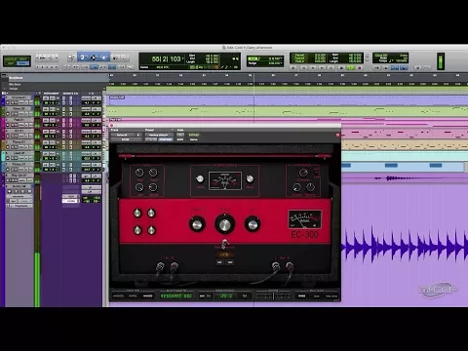Viewport: 468px width, 351px height.
Task: Open the Nudge value dropdown
Action: tap(282, 63)
